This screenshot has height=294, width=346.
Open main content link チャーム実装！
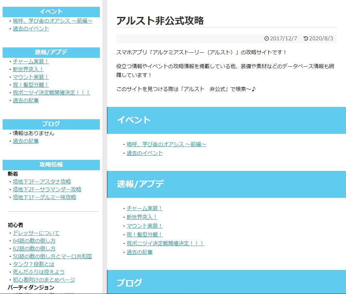click(145, 208)
